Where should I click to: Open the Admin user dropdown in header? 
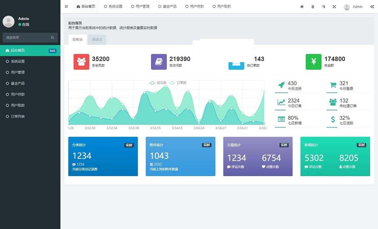click(x=353, y=7)
